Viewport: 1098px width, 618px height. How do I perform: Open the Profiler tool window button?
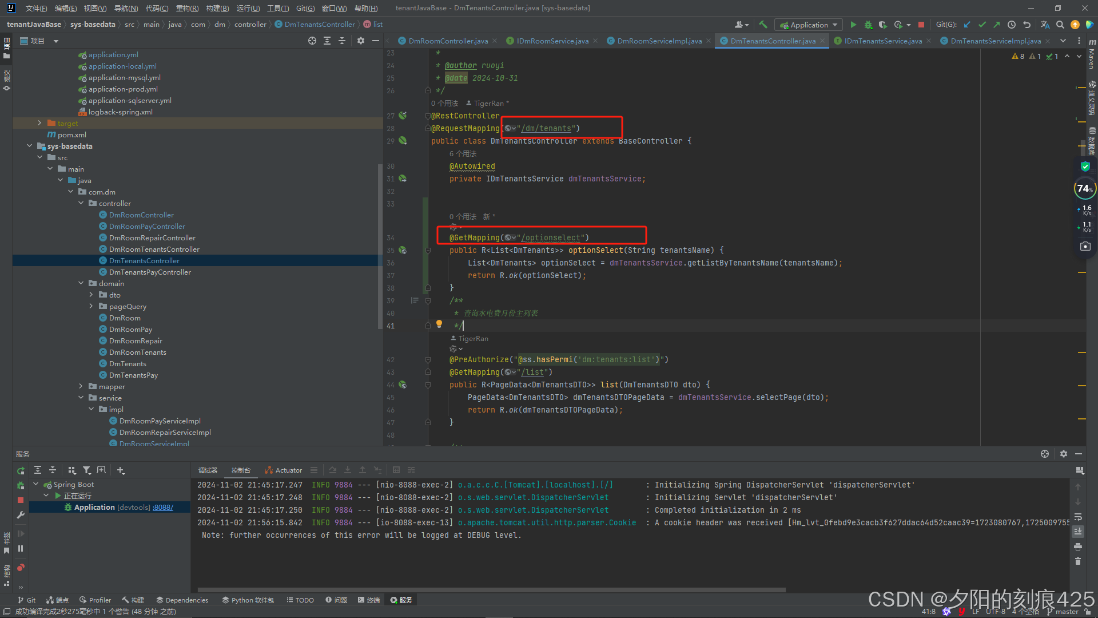pos(96,600)
